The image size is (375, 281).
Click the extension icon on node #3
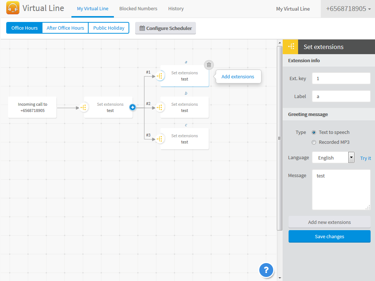click(x=159, y=139)
